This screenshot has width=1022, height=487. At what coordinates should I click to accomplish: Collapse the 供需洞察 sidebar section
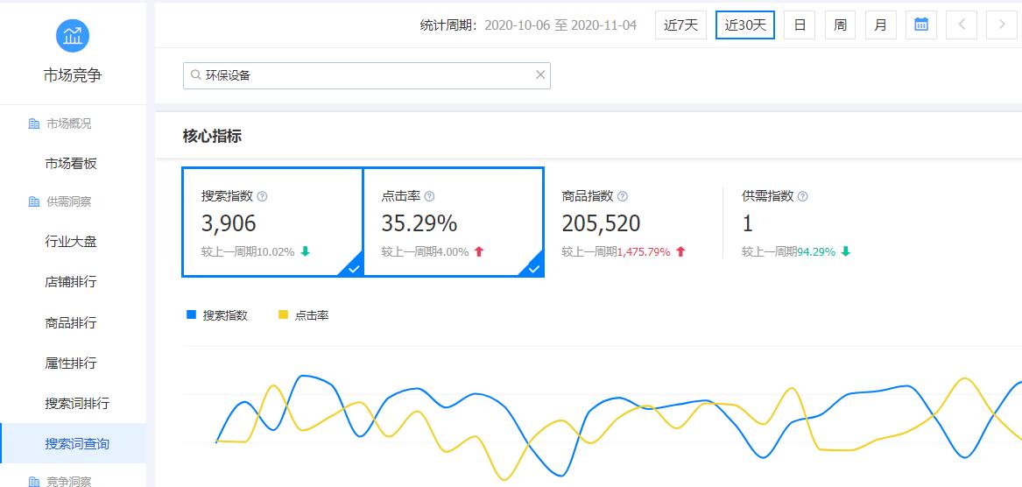click(68, 201)
